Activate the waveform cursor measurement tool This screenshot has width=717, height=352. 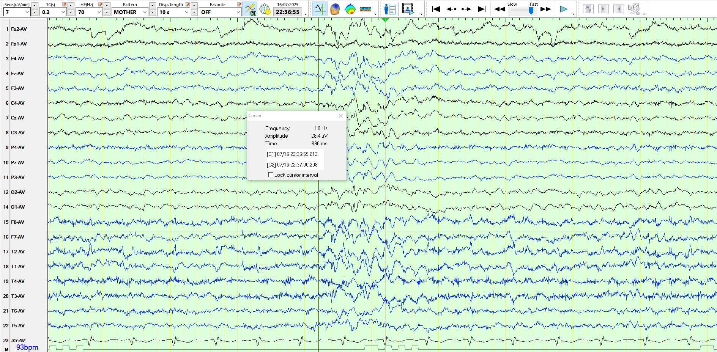pyautogui.click(x=320, y=9)
